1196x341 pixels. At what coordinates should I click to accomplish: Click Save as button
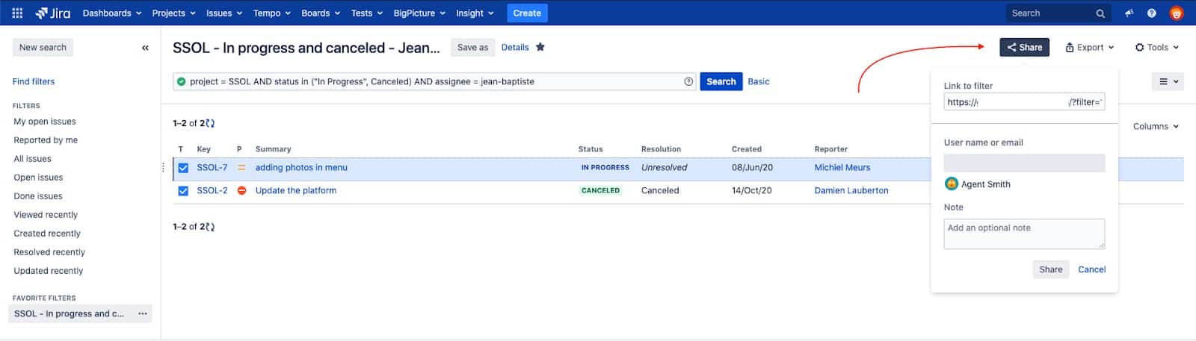(x=472, y=47)
